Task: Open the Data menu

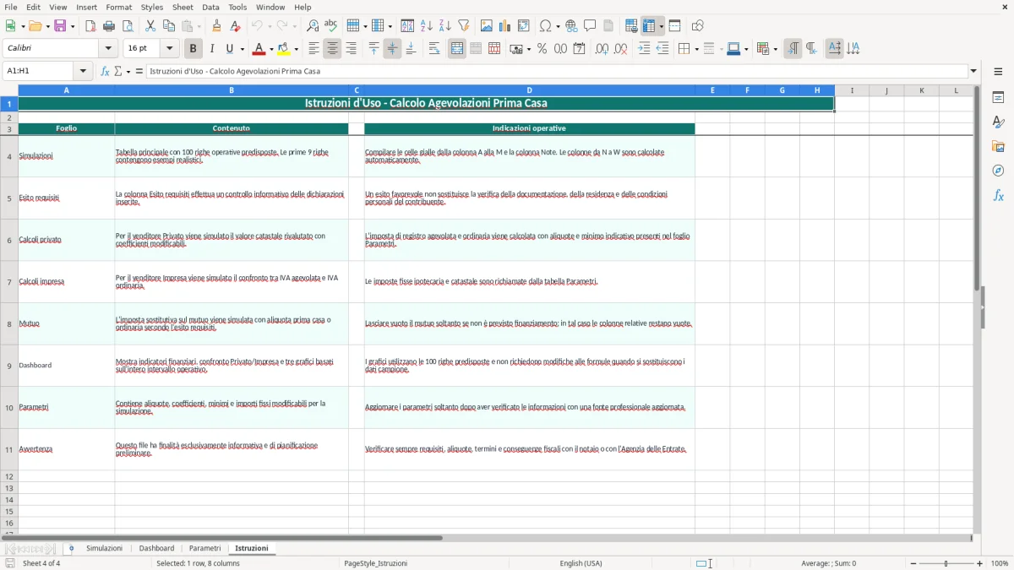Action: click(210, 7)
